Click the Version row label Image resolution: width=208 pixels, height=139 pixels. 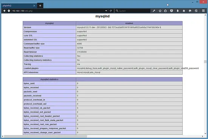coord(27,27)
